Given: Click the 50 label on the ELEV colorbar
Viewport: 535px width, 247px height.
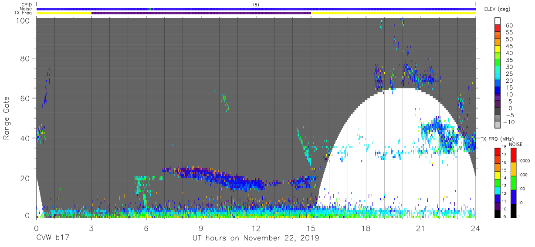Looking at the screenshot, I should [x=508, y=39].
